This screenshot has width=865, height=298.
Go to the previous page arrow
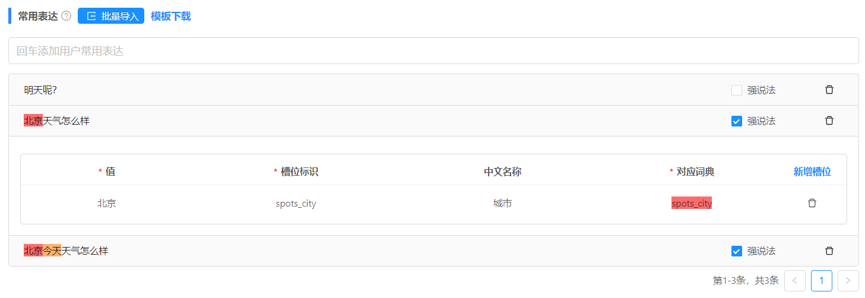coord(795,281)
